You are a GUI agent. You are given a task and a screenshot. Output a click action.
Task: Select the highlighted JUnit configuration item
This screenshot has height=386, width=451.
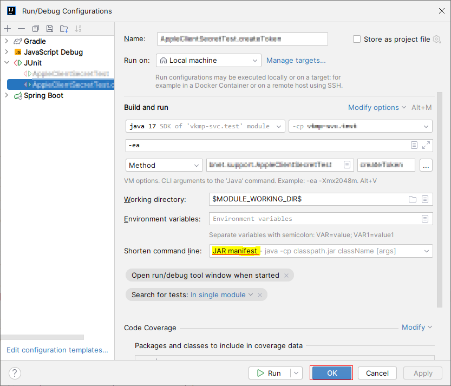tap(61, 84)
